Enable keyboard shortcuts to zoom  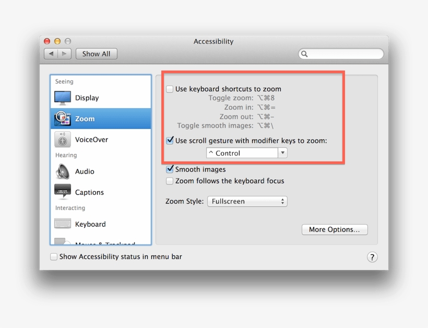(x=170, y=89)
